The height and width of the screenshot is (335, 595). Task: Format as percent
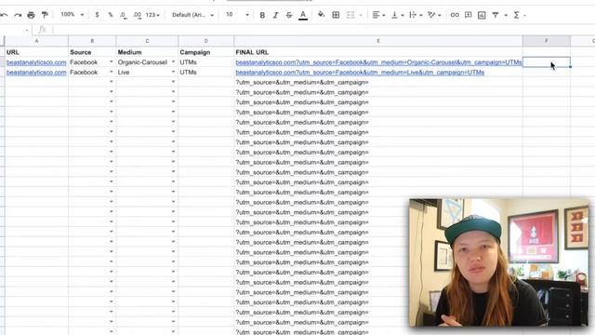[111, 15]
